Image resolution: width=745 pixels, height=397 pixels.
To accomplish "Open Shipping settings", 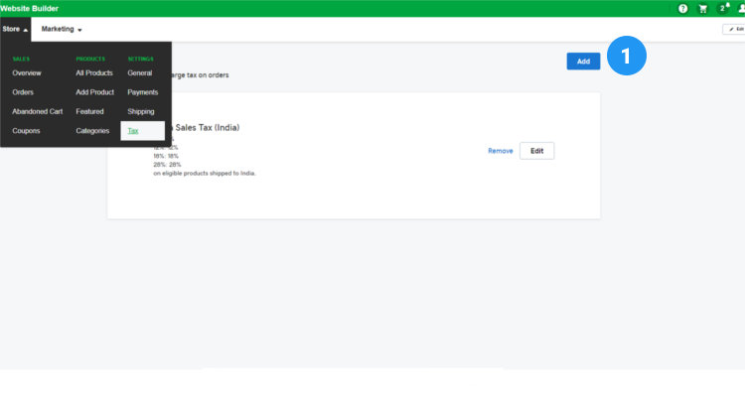I will click(141, 111).
